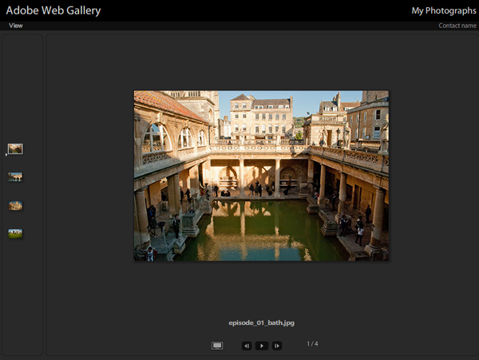Select the fourth thumbnail with green lawn
Viewport: 479px width, 360px height.
click(15, 234)
